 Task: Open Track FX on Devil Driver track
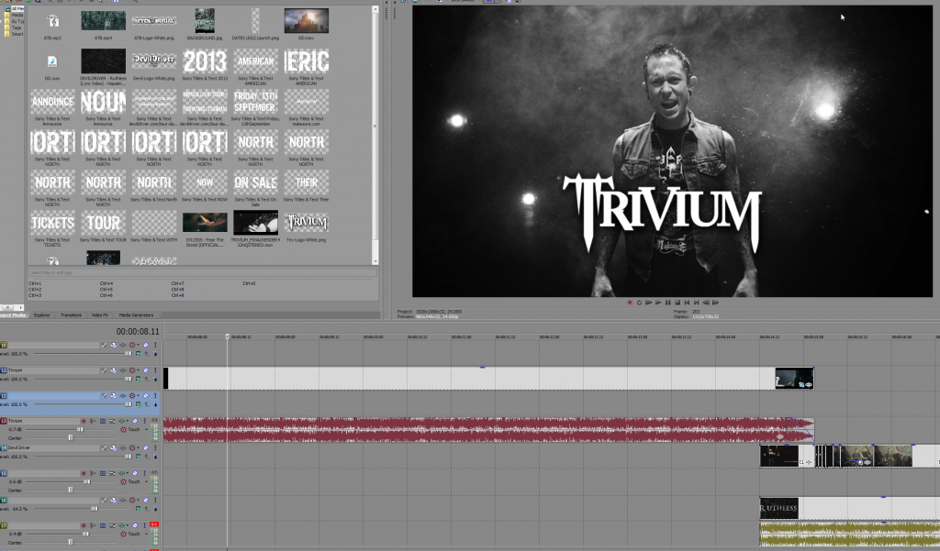[123, 447]
